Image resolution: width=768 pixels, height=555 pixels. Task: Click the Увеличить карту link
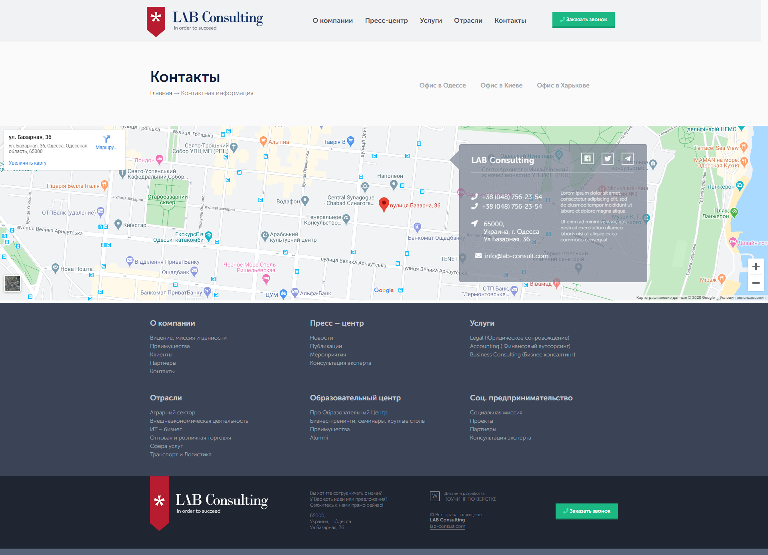(x=28, y=163)
